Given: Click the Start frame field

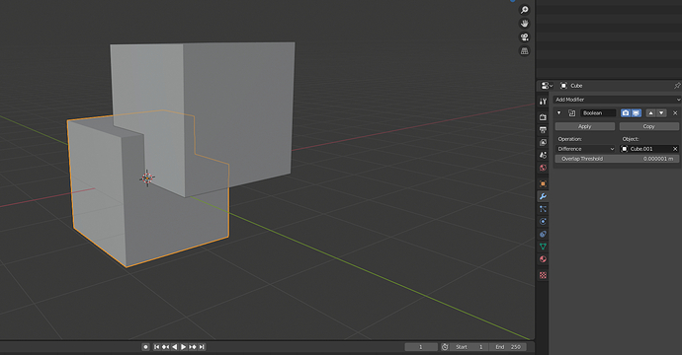Looking at the screenshot, I should point(469,347).
